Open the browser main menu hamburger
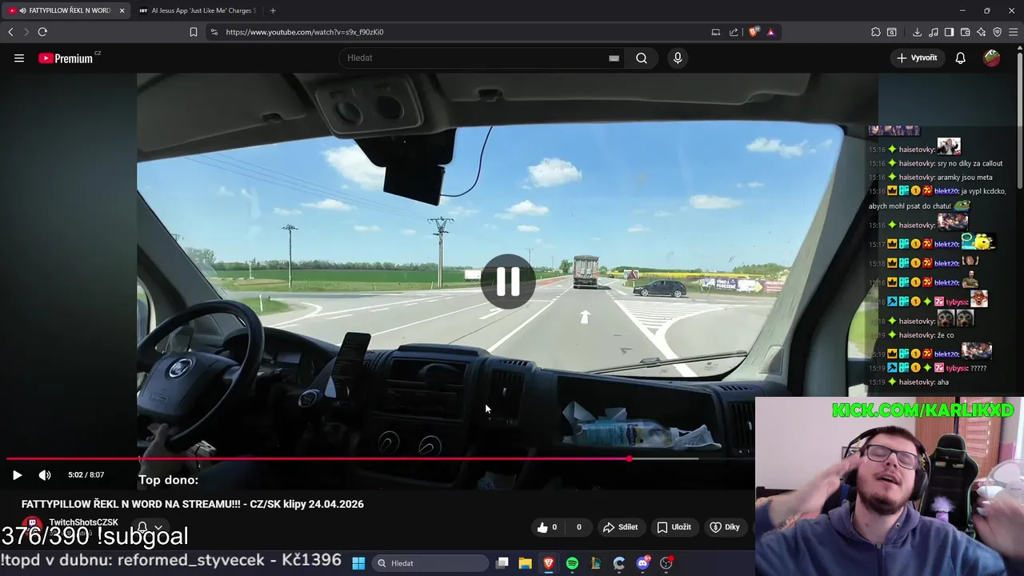The image size is (1024, 576). pyautogui.click(x=1014, y=32)
